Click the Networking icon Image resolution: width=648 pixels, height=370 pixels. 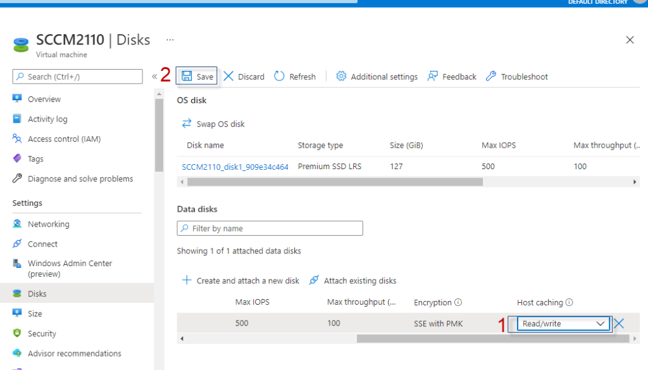(x=17, y=224)
